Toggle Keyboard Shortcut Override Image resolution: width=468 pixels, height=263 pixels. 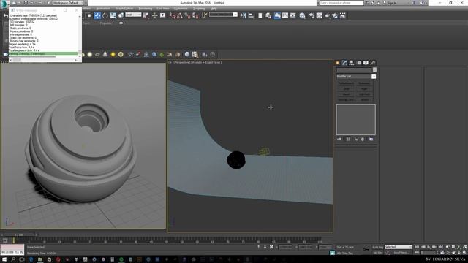tap(162, 15)
